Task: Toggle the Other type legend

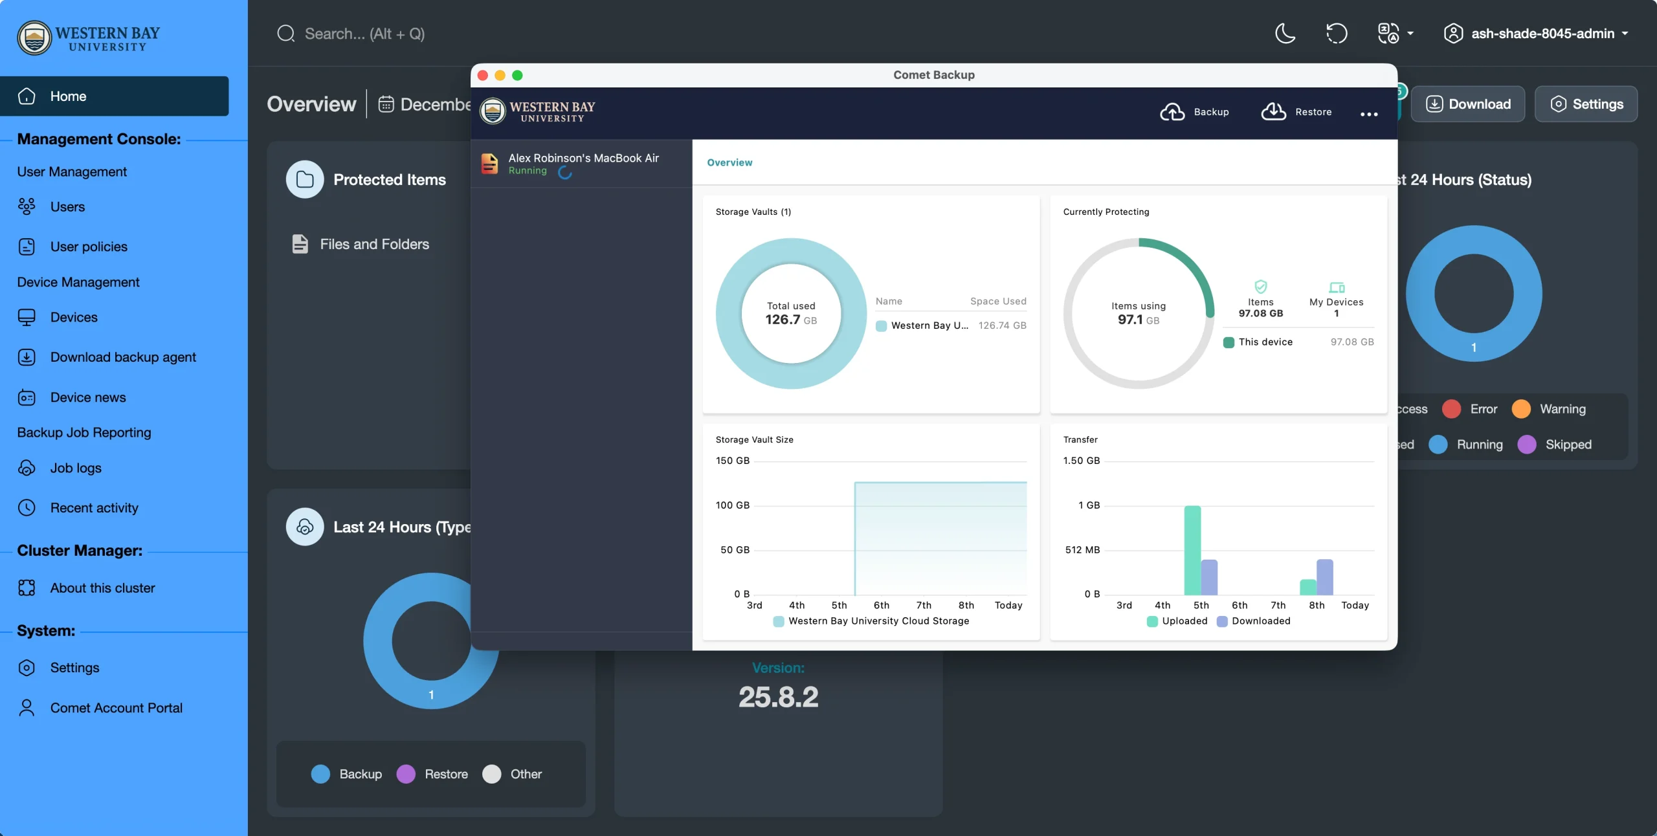Action: pyautogui.click(x=512, y=774)
